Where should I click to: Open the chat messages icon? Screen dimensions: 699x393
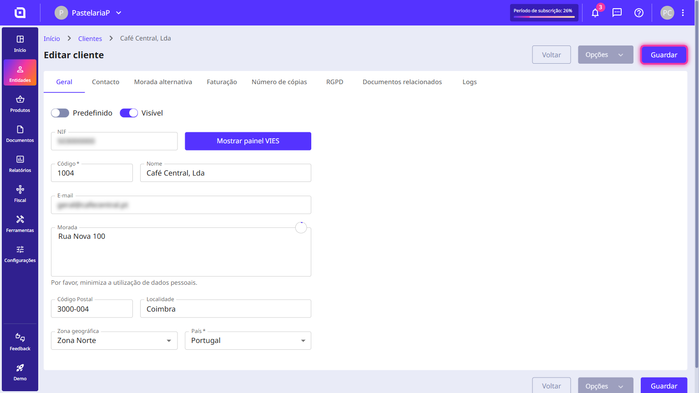[617, 13]
